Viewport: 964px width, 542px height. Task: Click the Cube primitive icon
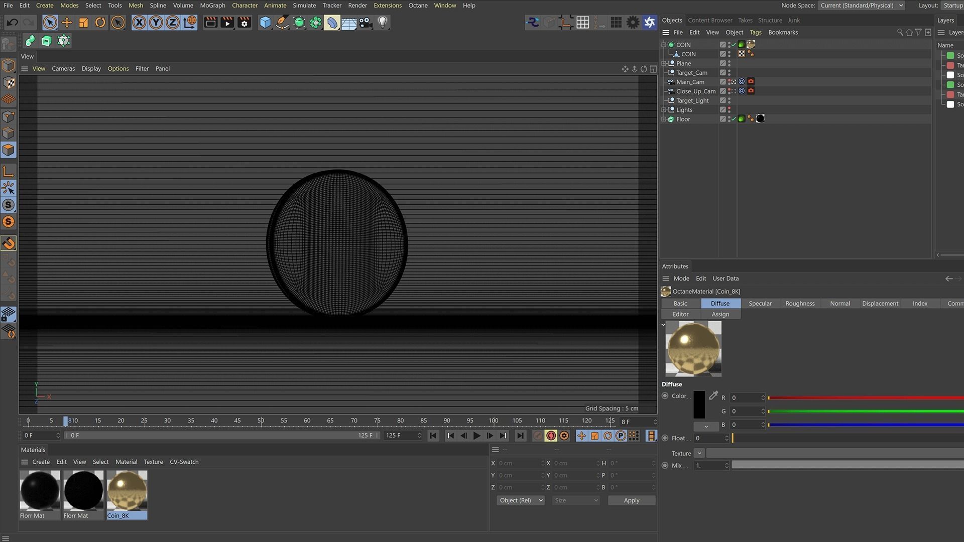265,22
